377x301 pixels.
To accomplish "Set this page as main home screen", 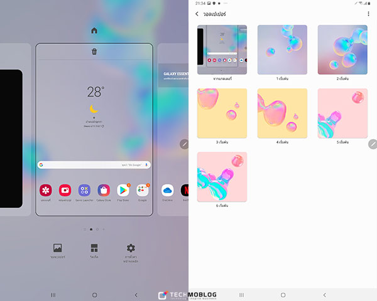I will (x=94, y=31).
